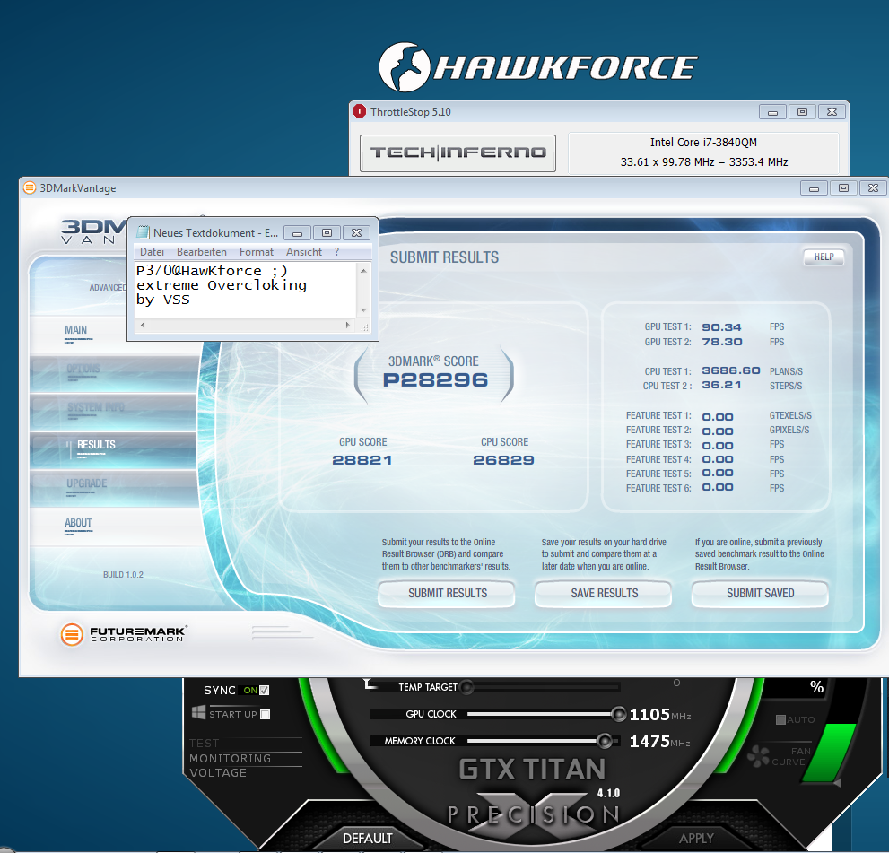Click Notepad's vertical scrollbar down arrow
Image resolution: width=889 pixels, height=853 pixels.
[x=363, y=310]
